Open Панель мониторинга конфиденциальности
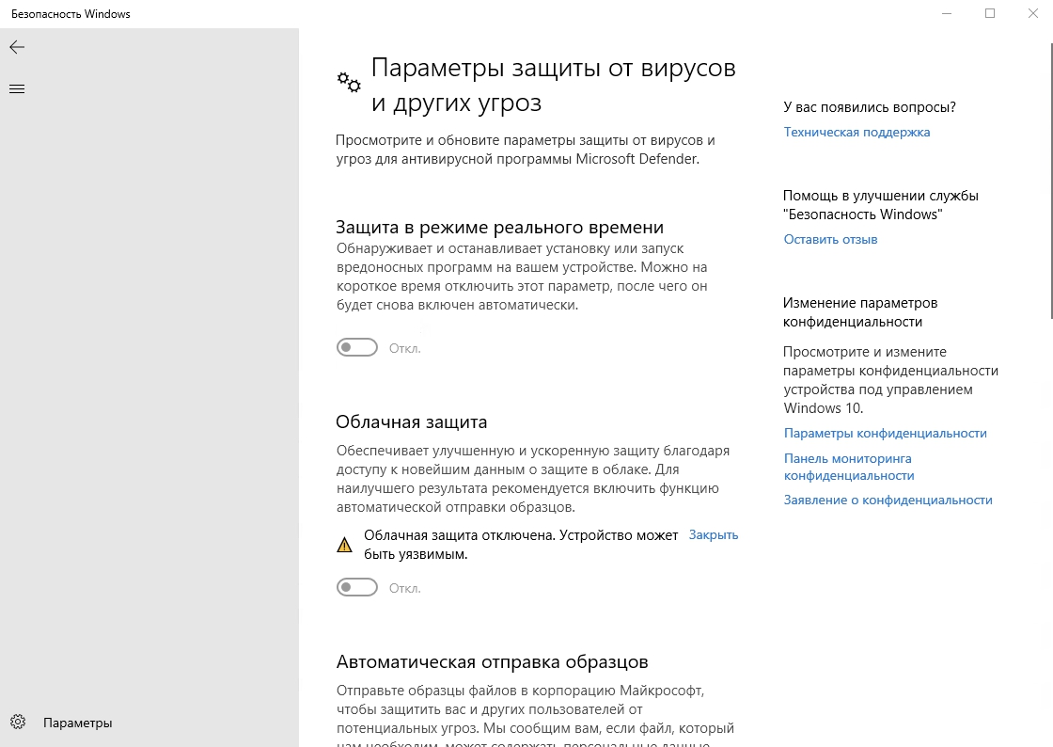Viewport: 1053px width, 747px height. tap(848, 466)
